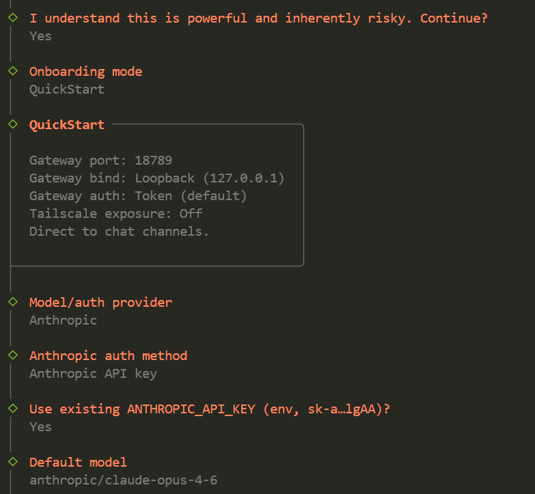Click the diamond icon beside Model/auth provider

click(x=12, y=301)
